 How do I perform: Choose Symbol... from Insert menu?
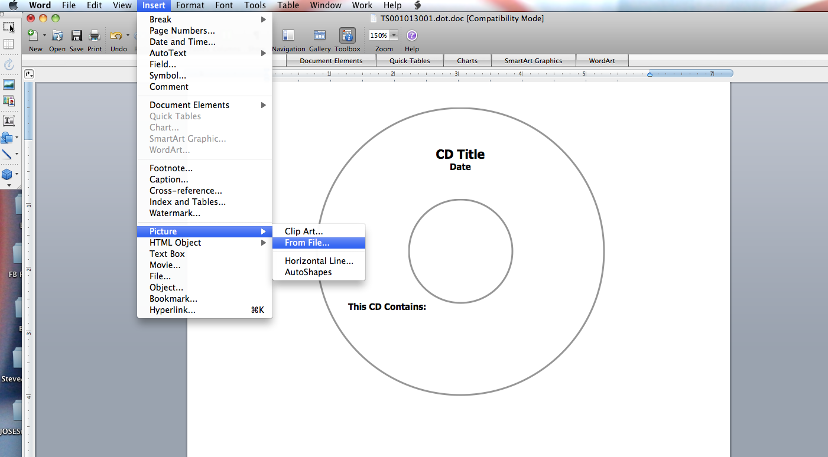coord(204,76)
